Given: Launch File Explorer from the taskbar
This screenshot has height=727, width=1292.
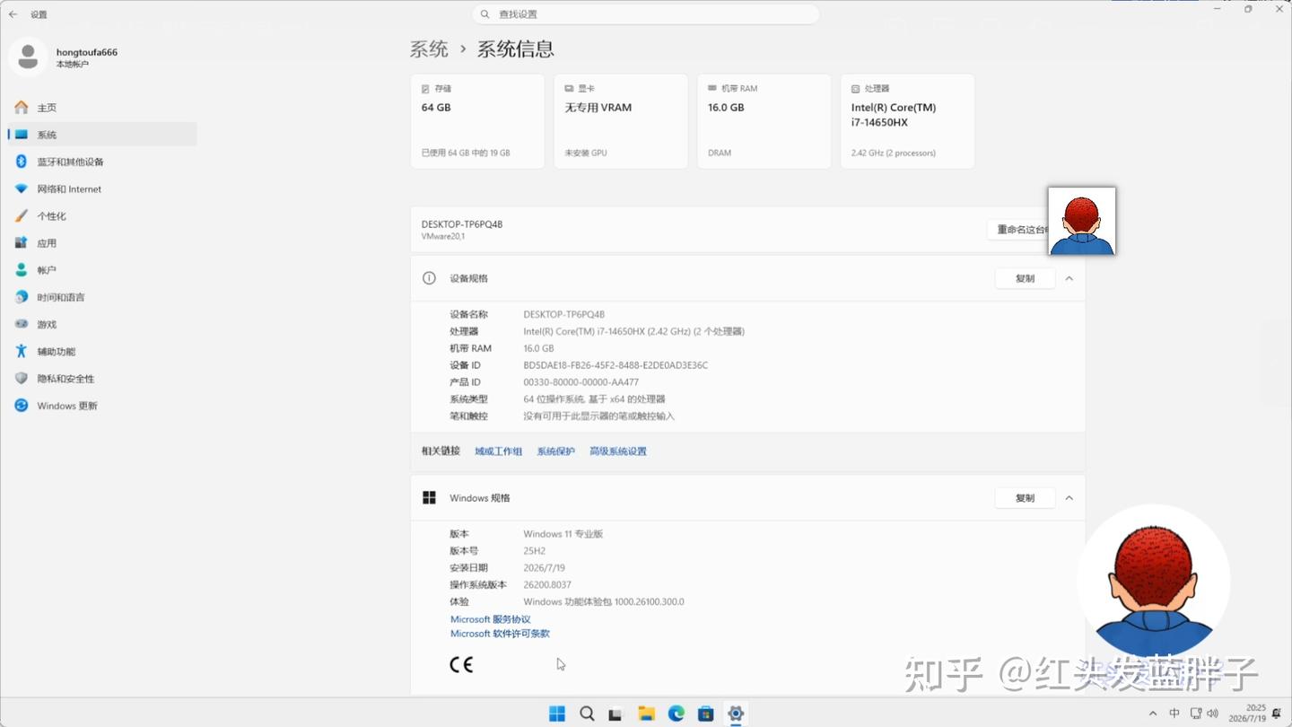Looking at the screenshot, I should pos(646,714).
